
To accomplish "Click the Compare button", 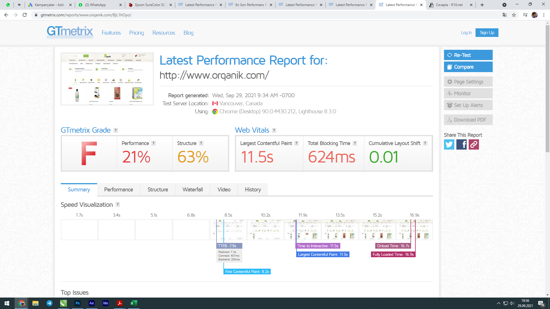I will pos(468,67).
